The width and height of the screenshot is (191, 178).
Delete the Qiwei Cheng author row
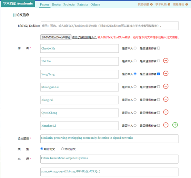point(166,112)
